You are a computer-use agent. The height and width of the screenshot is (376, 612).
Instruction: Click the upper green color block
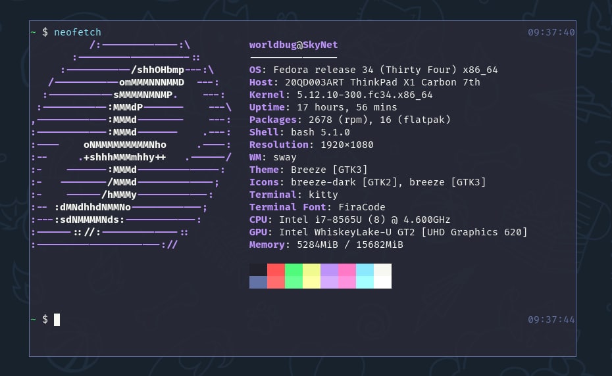click(x=294, y=270)
